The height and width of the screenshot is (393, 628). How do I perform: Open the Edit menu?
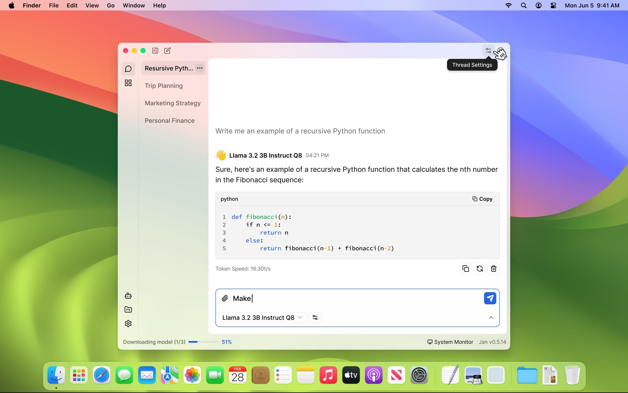[72, 5]
